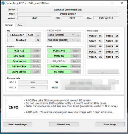Expand the VBIOS 1062 [OROM] dropdown

(x=61, y=35)
